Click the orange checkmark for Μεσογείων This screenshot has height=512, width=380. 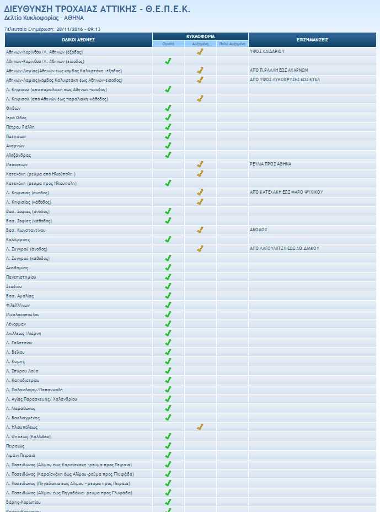(x=200, y=164)
